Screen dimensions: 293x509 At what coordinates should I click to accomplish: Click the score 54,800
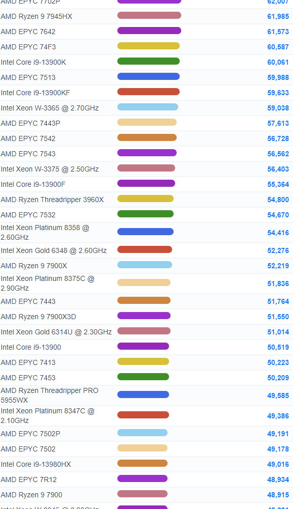(278, 200)
